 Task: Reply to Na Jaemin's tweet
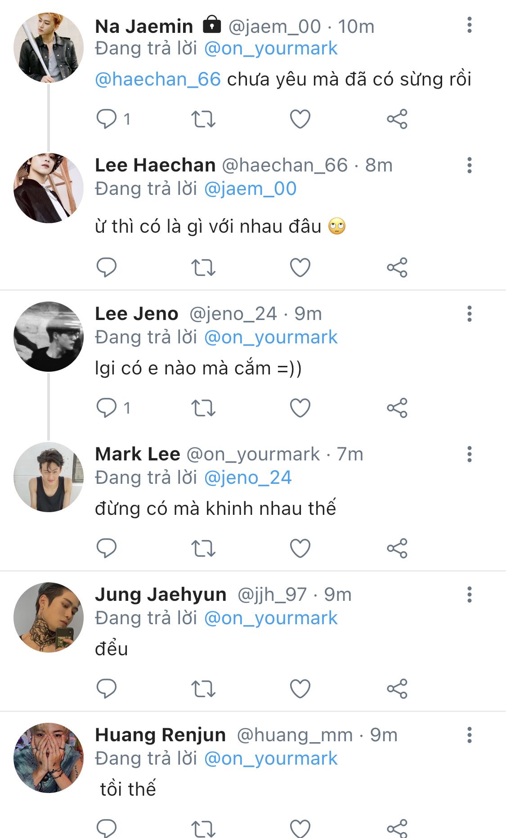[x=107, y=119]
